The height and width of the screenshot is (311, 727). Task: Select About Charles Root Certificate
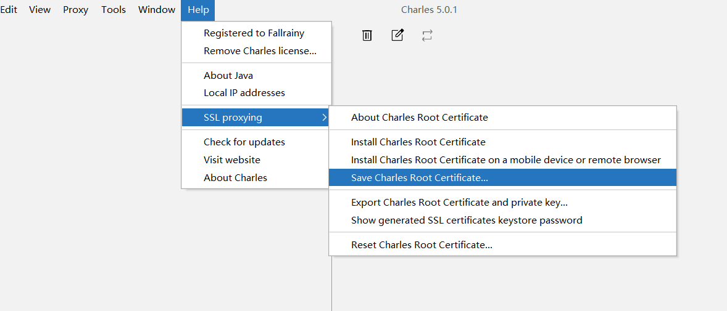click(502, 118)
